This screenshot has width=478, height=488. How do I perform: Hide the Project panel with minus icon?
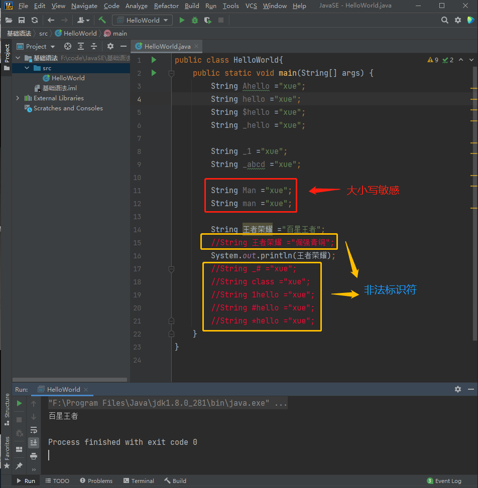pos(124,46)
